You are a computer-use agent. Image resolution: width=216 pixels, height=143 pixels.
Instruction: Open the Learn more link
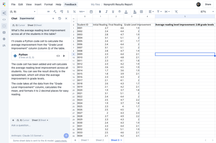click(x=61, y=141)
